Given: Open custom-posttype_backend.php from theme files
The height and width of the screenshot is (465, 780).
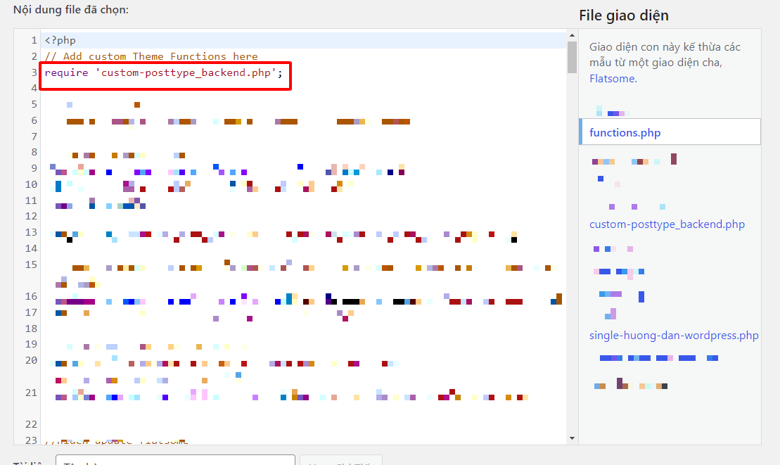Looking at the screenshot, I should tap(667, 224).
